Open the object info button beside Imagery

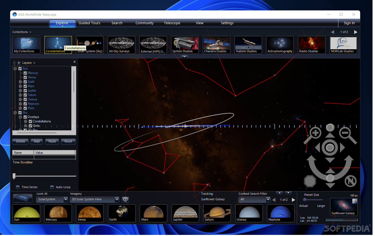[125, 200]
